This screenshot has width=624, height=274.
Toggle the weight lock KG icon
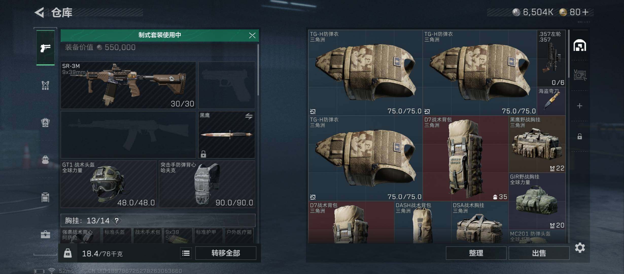tap(67, 253)
